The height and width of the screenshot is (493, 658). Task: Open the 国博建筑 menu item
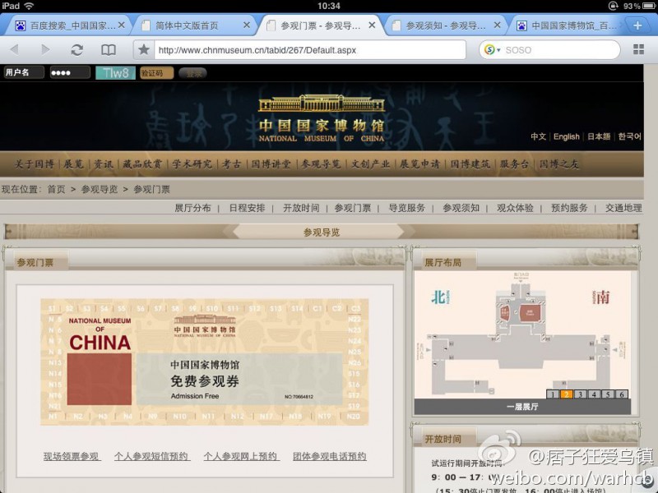(x=470, y=164)
